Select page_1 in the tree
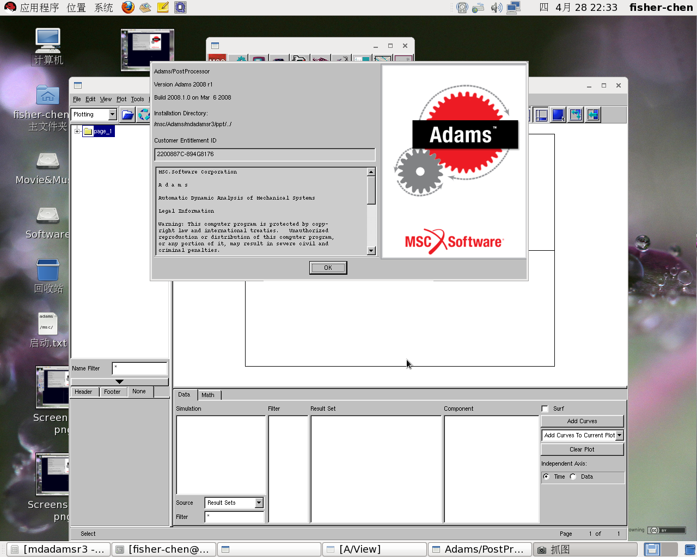The image size is (697, 557). point(99,131)
